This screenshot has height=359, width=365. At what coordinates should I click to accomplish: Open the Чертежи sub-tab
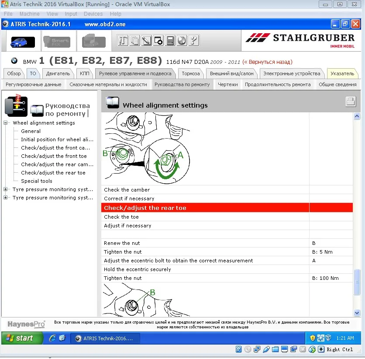click(x=227, y=84)
